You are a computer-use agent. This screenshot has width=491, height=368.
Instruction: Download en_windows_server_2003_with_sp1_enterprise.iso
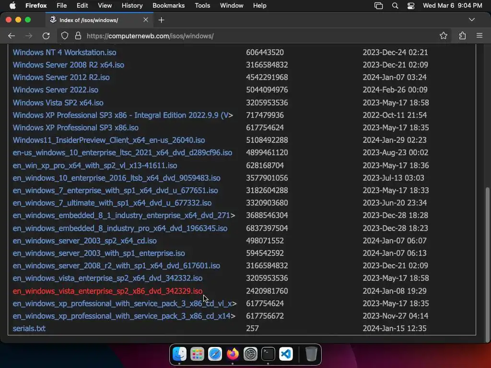99,253
